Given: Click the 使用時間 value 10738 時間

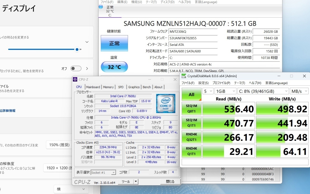Looking at the screenshot, I should 266,58.
